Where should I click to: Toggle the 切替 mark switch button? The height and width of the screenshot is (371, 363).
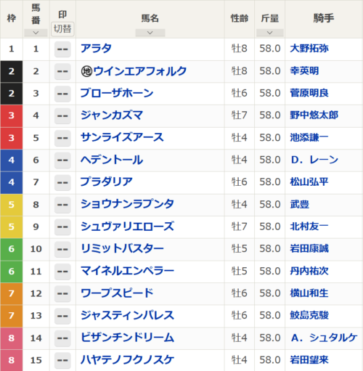tap(62, 29)
